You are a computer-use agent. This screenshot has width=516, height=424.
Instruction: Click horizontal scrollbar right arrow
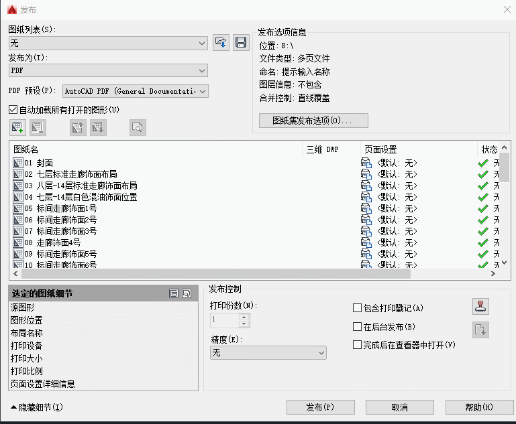[x=493, y=273]
